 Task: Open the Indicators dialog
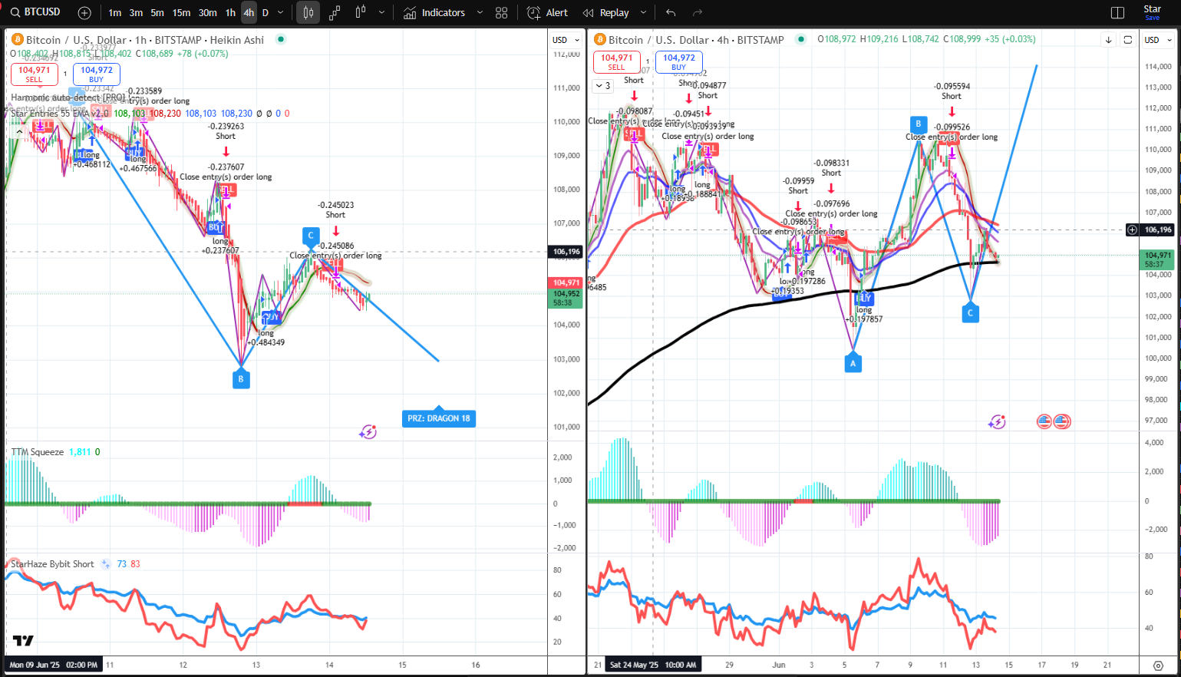pos(434,13)
